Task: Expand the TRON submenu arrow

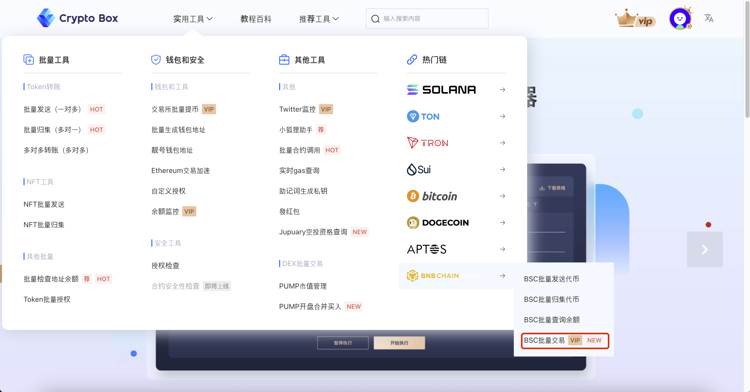Action: tap(502, 143)
